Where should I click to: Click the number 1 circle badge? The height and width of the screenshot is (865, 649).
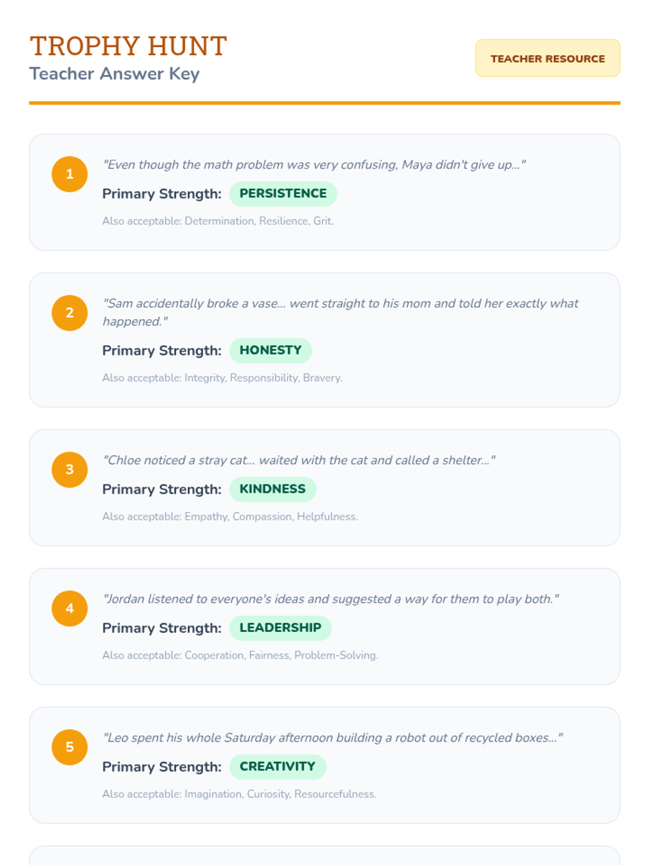(70, 174)
